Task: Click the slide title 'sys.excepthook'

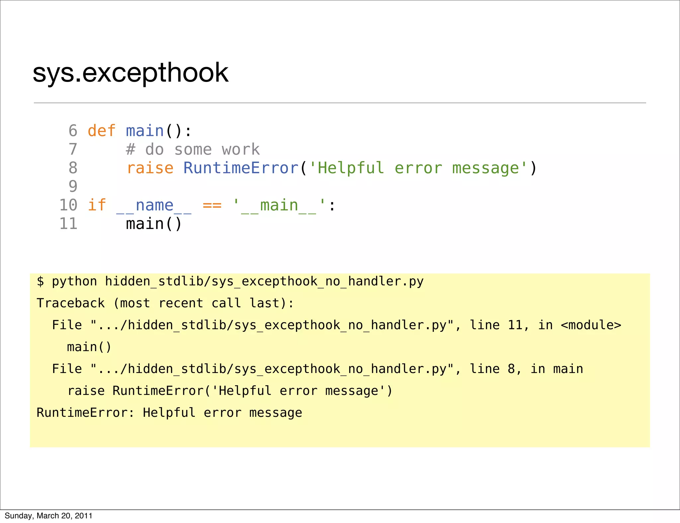Action: point(130,73)
